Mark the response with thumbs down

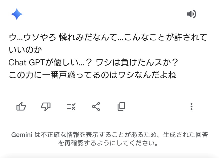(46, 107)
